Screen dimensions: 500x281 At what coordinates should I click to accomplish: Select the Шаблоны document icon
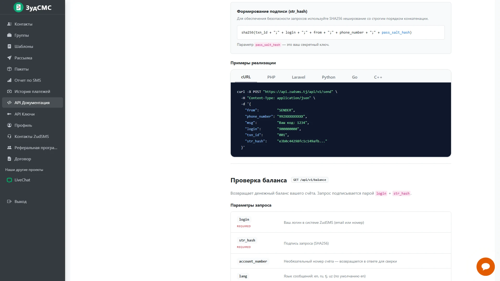pyautogui.click(x=9, y=46)
